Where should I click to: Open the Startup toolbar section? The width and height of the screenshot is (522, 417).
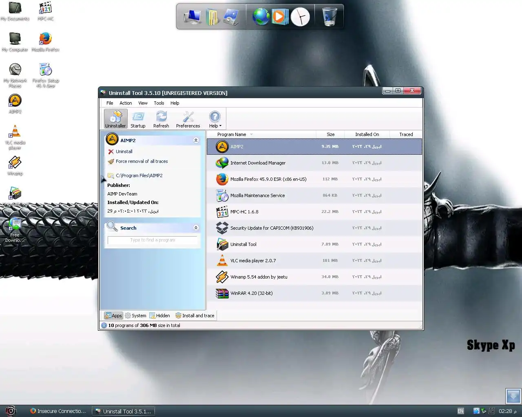(x=138, y=119)
